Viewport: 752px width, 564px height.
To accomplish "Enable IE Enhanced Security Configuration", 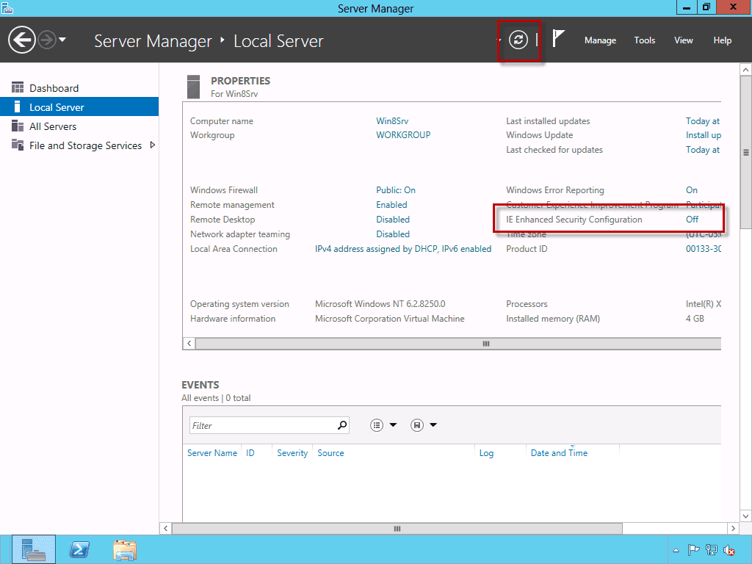I will 691,219.
